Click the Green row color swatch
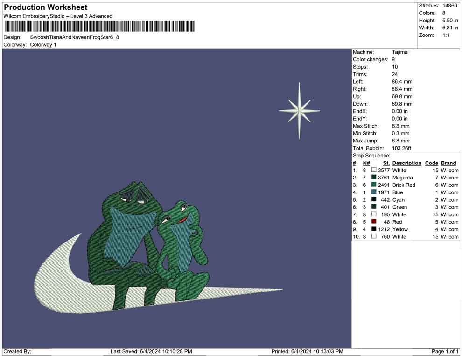The height and width of the screenshot is (356, 462). pos(374,207)
